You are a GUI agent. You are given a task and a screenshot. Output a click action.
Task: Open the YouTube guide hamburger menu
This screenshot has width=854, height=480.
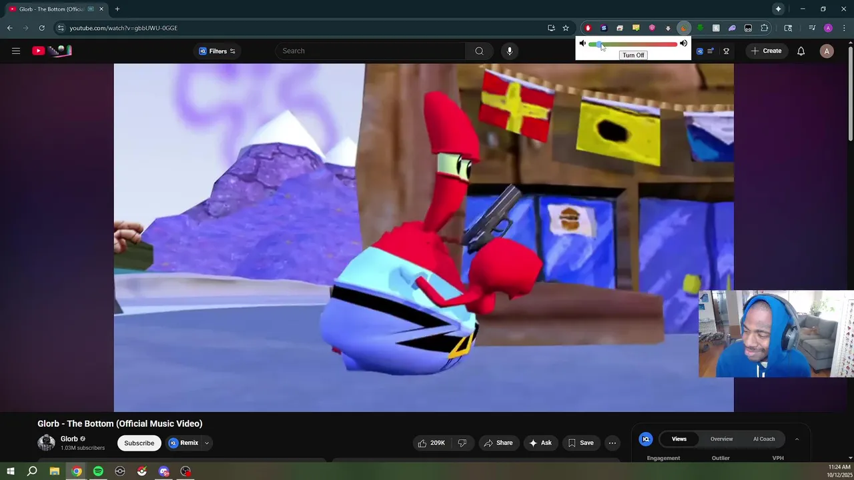click(16, 51)
